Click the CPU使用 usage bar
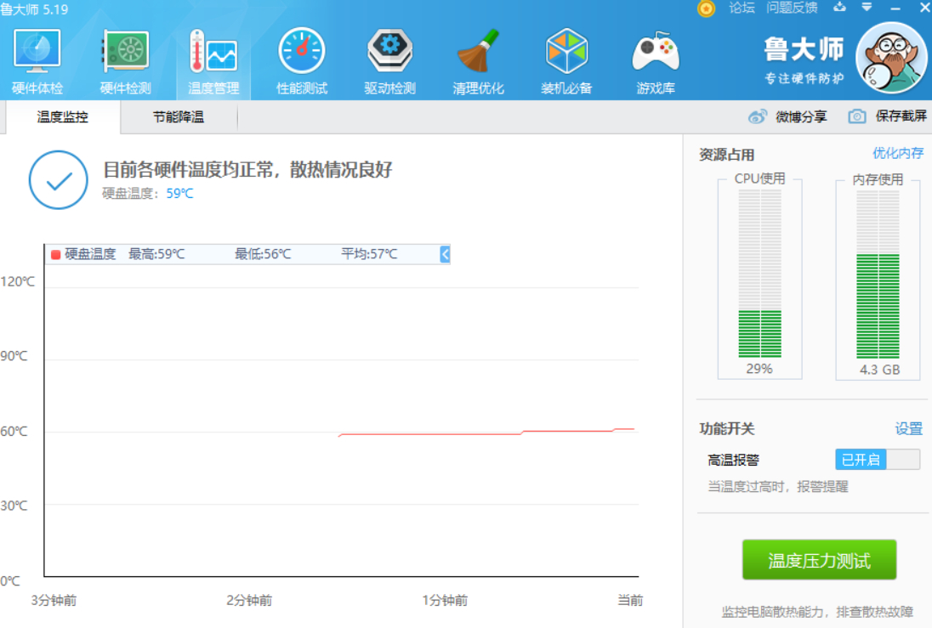Image resolution: width=932 pixels, height=628 pixels. [x=759, y=274]
